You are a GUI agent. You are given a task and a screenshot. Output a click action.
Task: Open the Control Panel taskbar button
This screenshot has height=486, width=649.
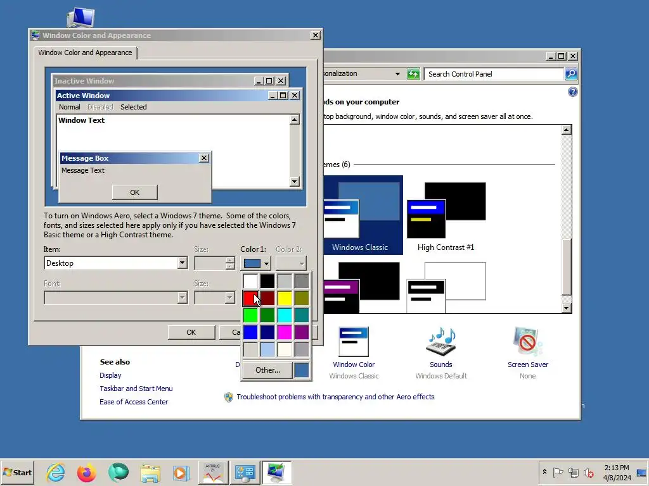pos(245,472)
